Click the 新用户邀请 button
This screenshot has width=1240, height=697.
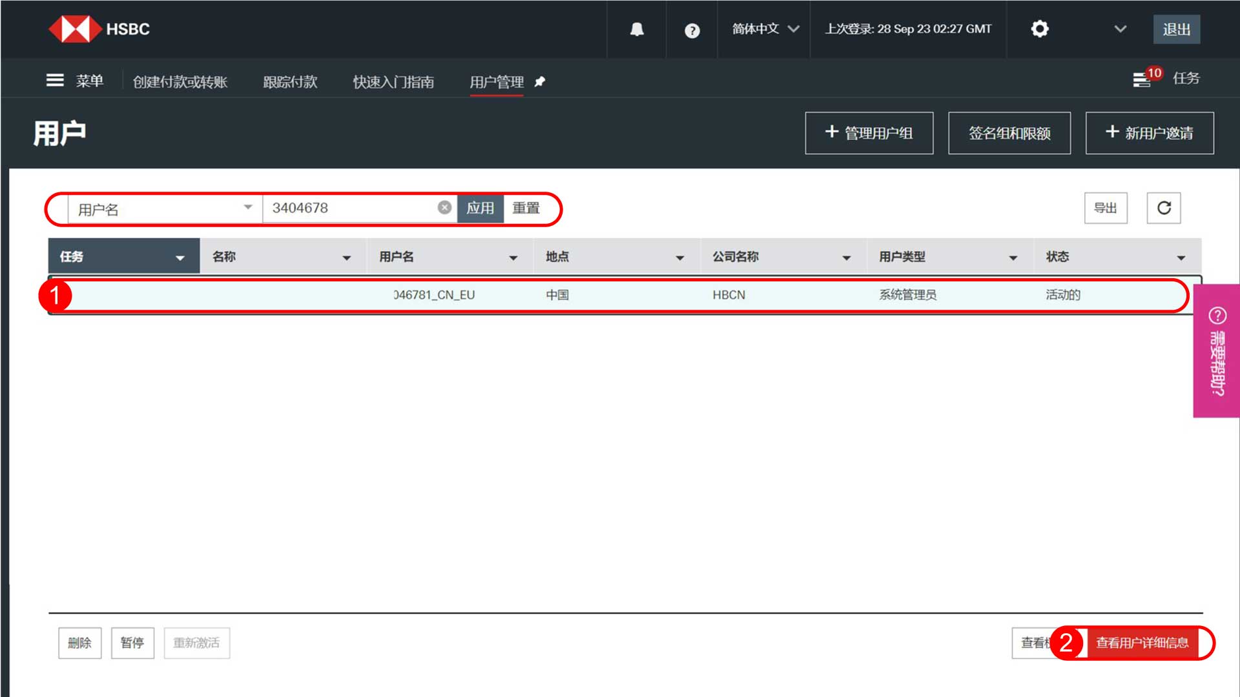point(1150,133)
